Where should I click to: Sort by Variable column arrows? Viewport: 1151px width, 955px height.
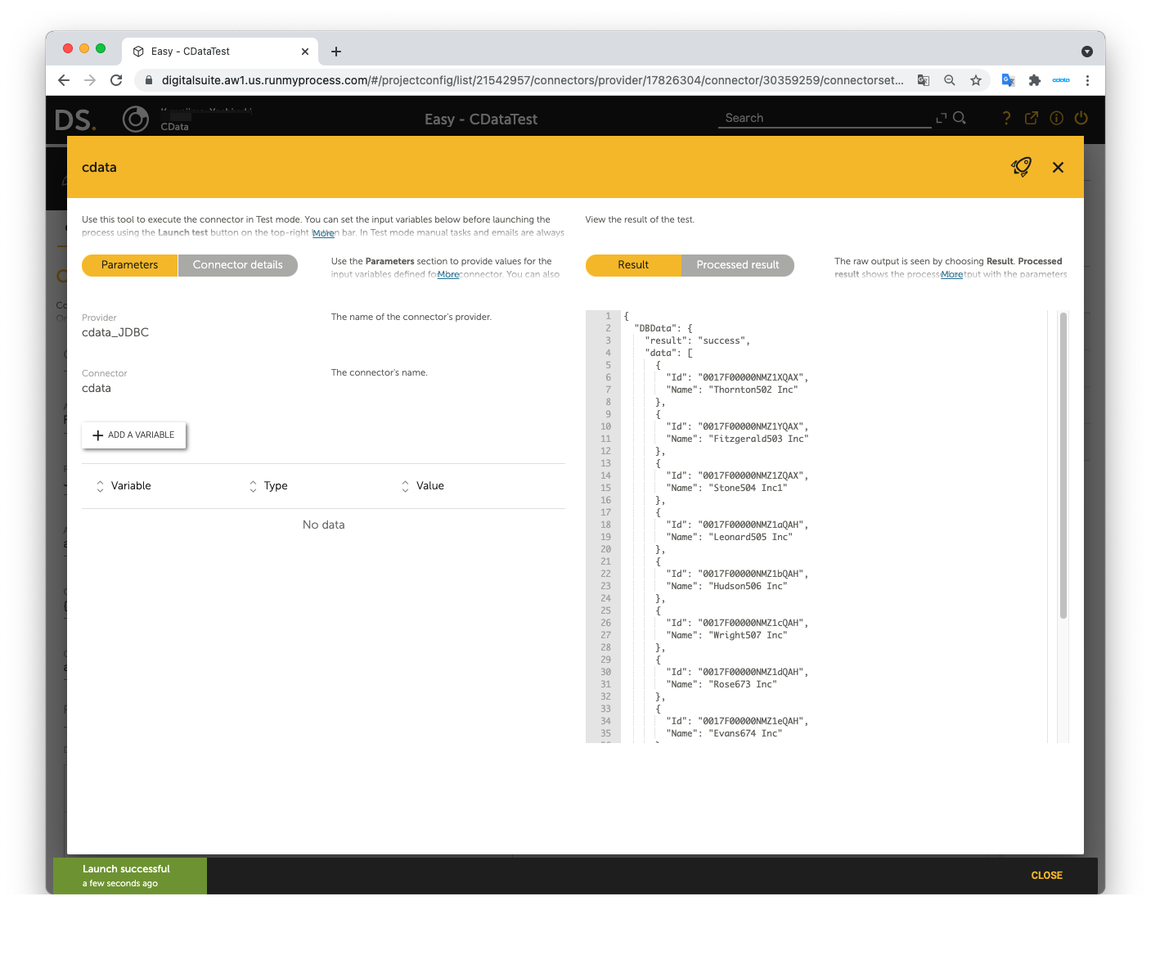100,486
